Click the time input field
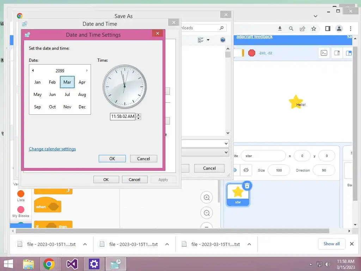This screenshot has width=361, height=271. [123, 116]
